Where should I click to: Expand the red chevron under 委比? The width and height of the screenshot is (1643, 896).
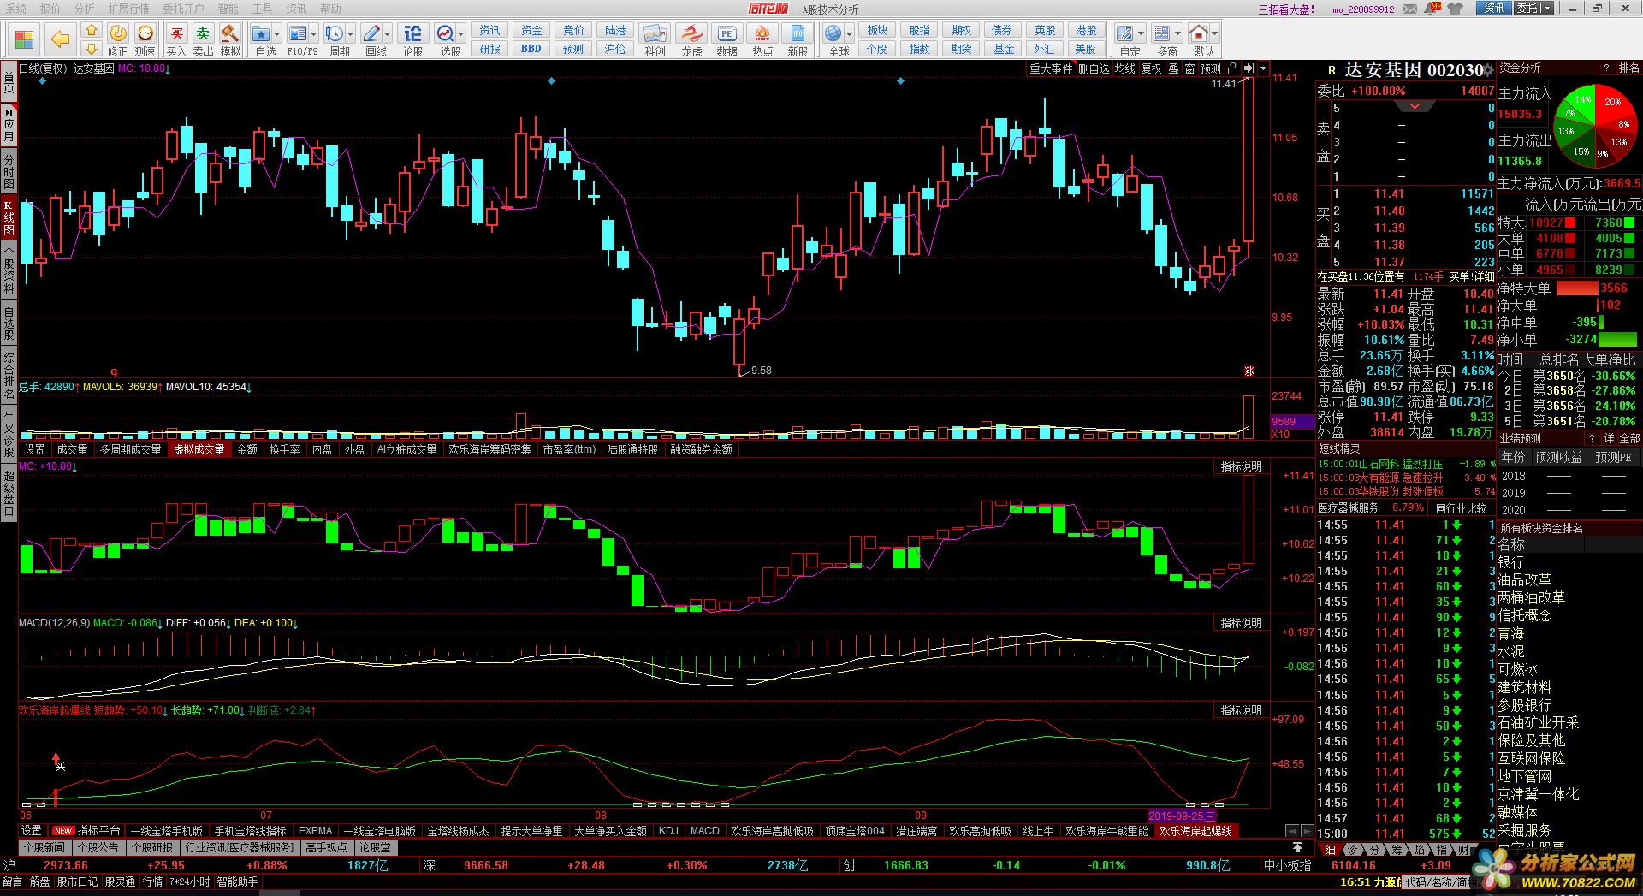pyautogui.click(x=1415, y=106)
